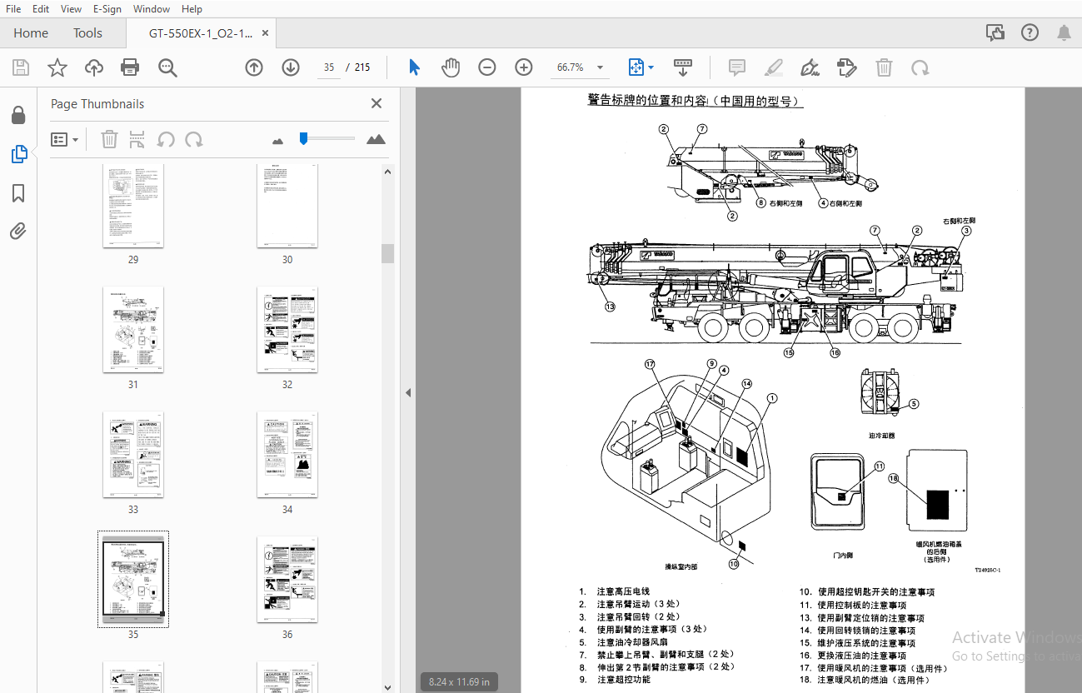Open the help question mark icon
Image resolution: width=1082 pixels, height=693 pixels.
(1030, 32)
